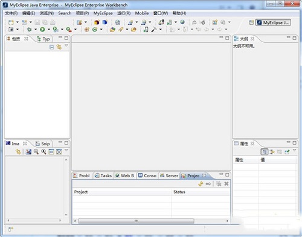Image resolution: width=302 pixels, height=237 pixels.
Task: Open the Properties view menu triangle
Action: click(x=295, y=150)
